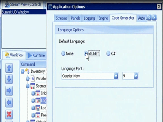Click the Segment node icon in tree
The height and width of the screenshot is (122, 163).
[x=33, y=86]
